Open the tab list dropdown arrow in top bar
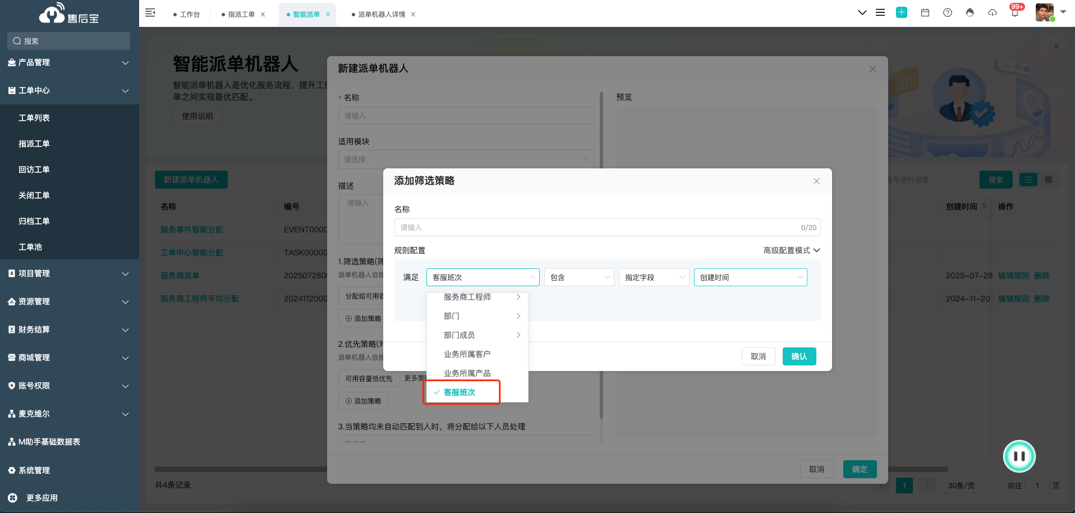The width and height of the screenshot is (1075, 513). [x=862, y=12]
